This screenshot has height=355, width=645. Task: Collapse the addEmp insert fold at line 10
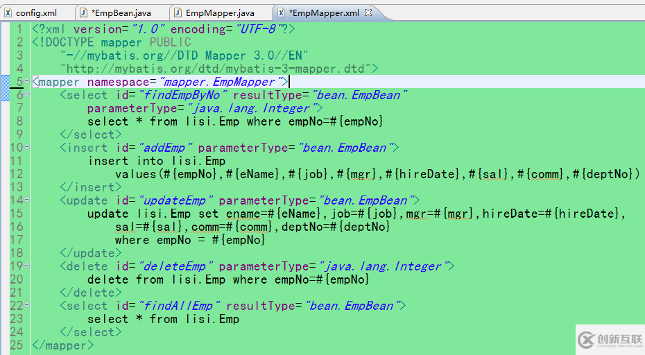pos(27,146)
